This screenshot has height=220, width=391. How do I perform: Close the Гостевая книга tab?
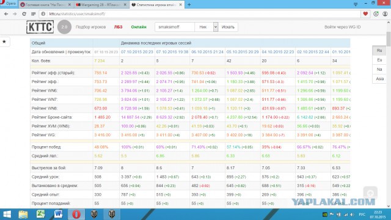coord(69,5)
